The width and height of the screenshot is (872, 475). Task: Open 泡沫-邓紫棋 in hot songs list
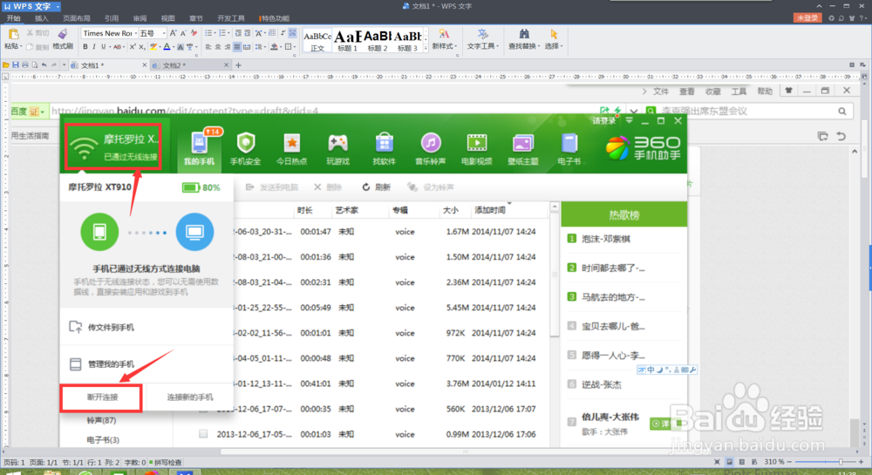pos(606,239)
